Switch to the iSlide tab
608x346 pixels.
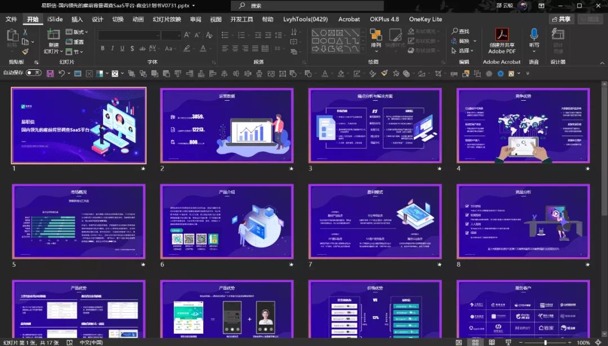[x=55, y=19]
